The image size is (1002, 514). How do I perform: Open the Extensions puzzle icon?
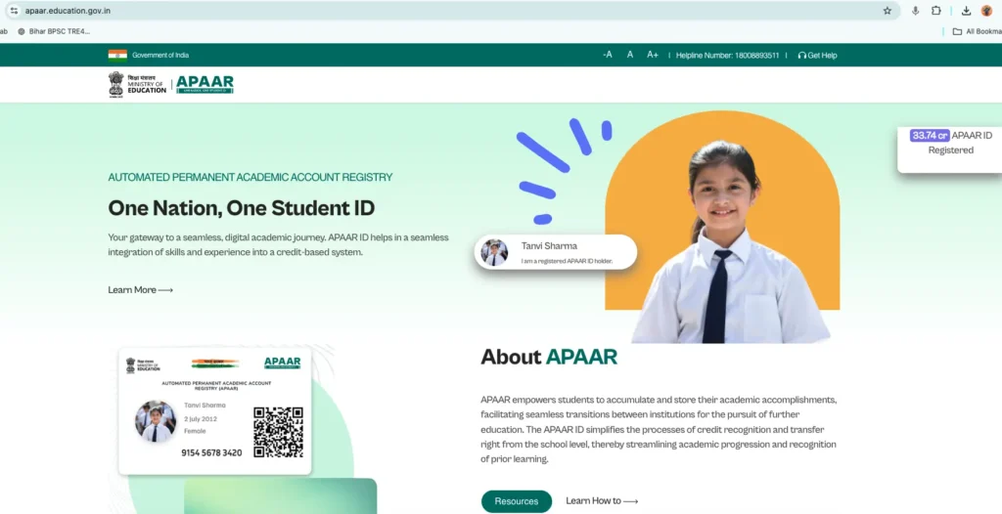[936, 11]
